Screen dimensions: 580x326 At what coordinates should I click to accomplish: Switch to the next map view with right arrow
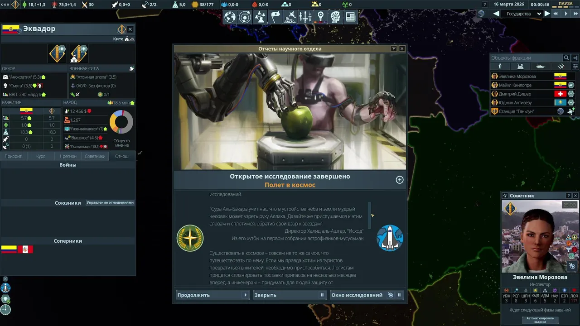[x=547, y=14]
